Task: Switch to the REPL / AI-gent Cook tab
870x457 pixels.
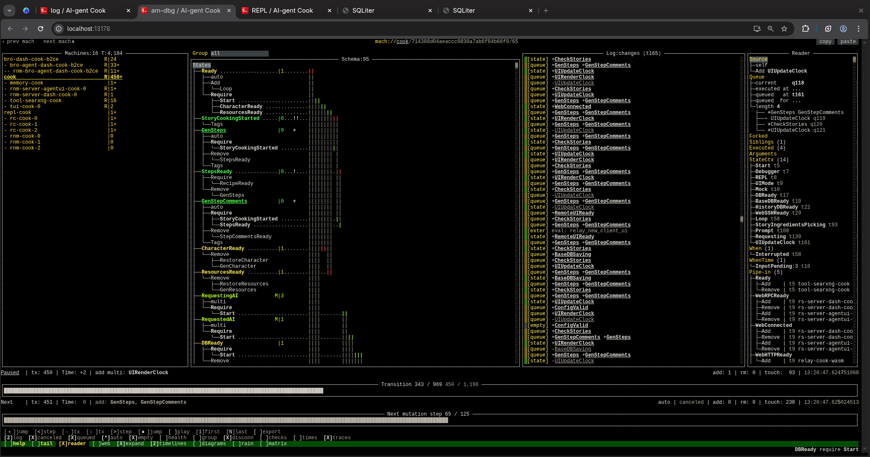Action: click(287, 11)
